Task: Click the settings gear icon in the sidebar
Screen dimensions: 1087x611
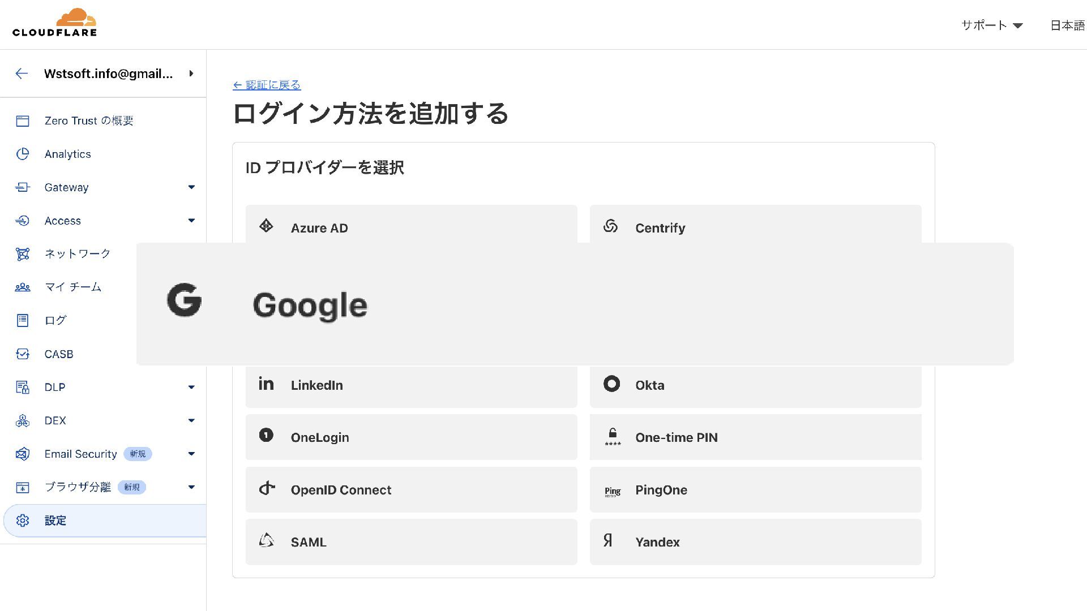Action: tap(23, 520)
